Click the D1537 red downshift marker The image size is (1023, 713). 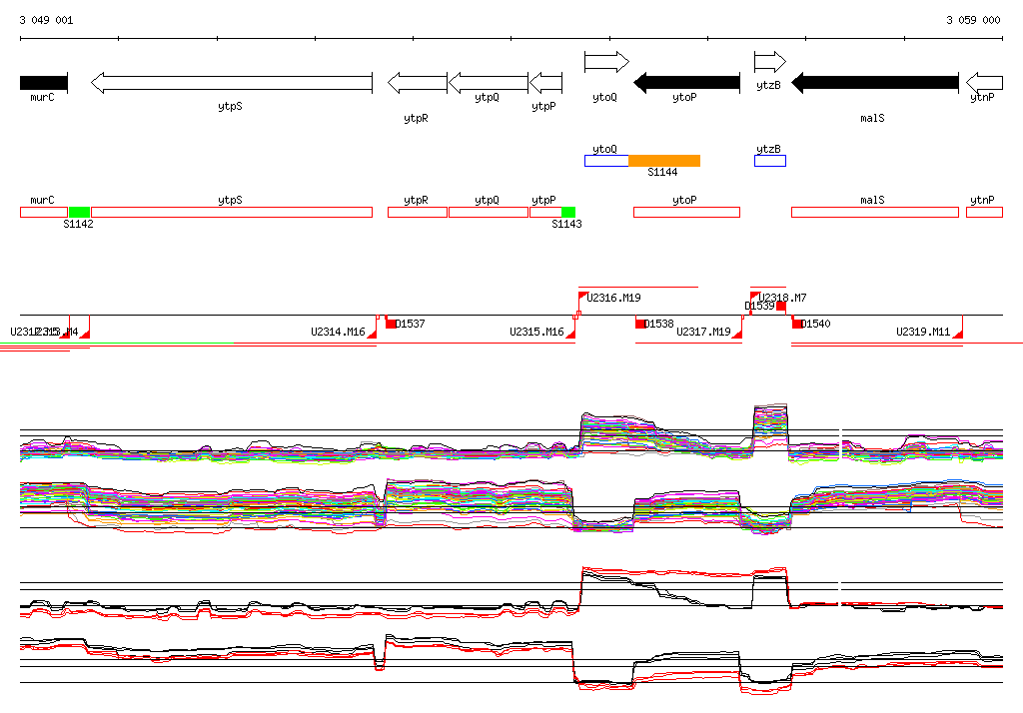pyautogui.click(x=391, y=324)
